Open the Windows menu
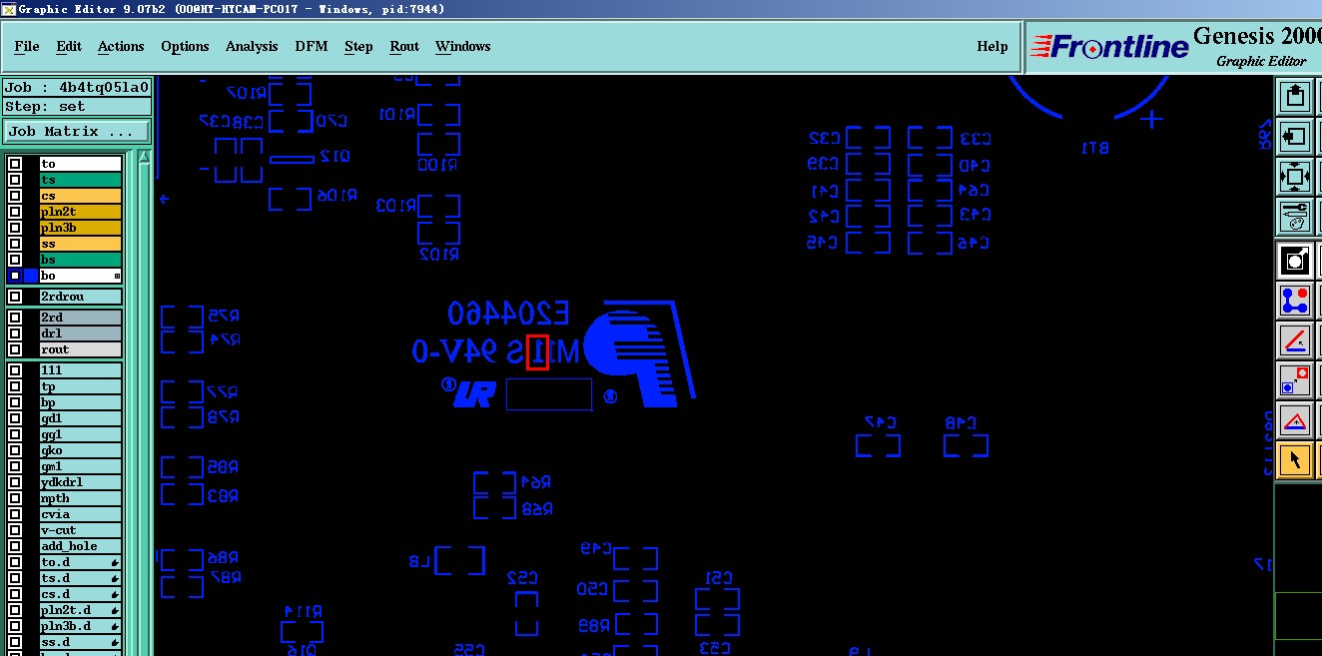This screenshot has width=1322, height=656. coord(462,46)
